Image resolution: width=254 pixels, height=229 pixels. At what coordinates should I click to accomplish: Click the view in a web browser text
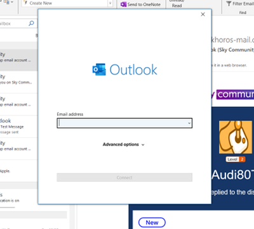229,65
